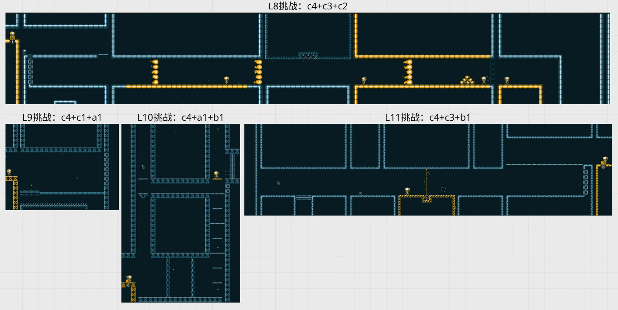
Task: Click the spike strip at the bottom of L9
Action: 54,205
